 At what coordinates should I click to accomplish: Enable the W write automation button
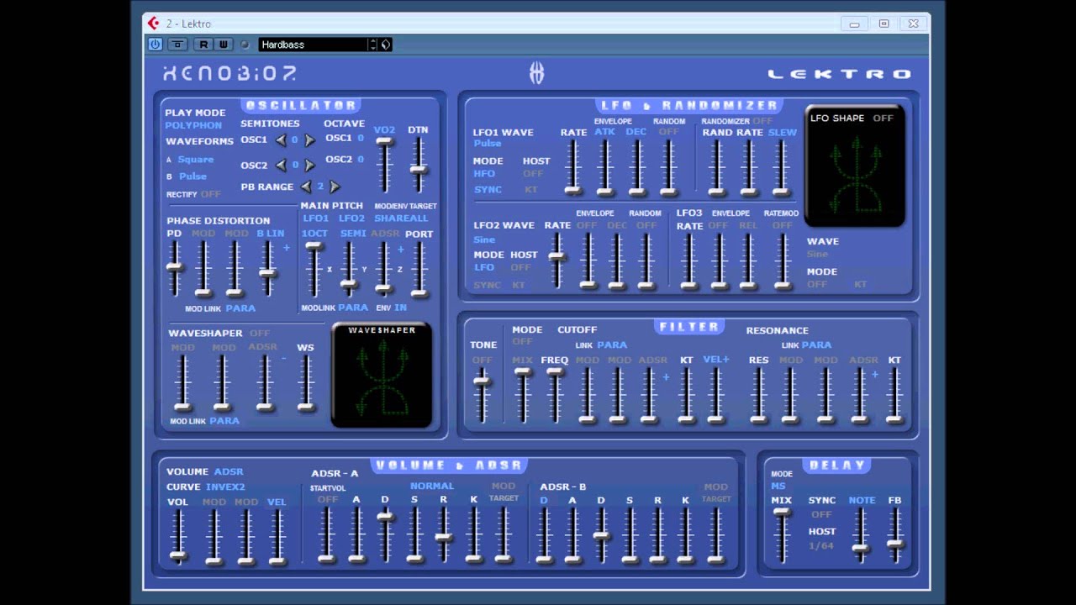(x=223, y=45)
